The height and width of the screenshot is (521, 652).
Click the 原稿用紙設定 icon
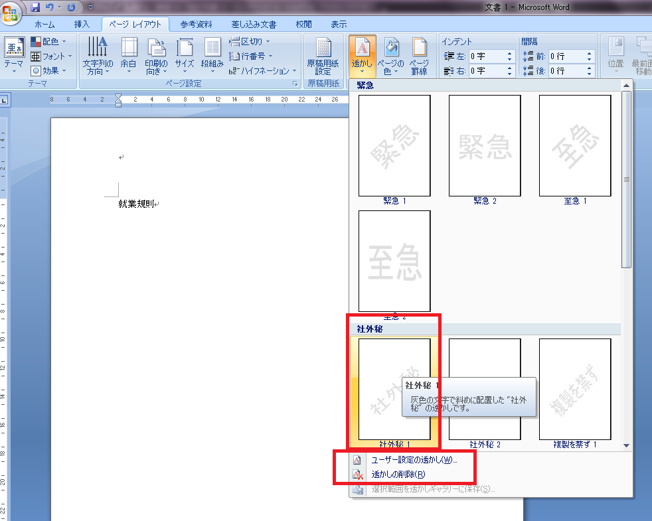pos(323,54)
